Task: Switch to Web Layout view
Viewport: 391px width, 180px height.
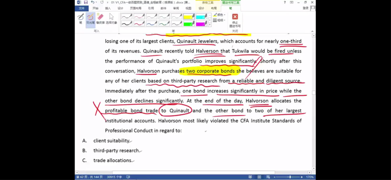Action: point(268,177)
